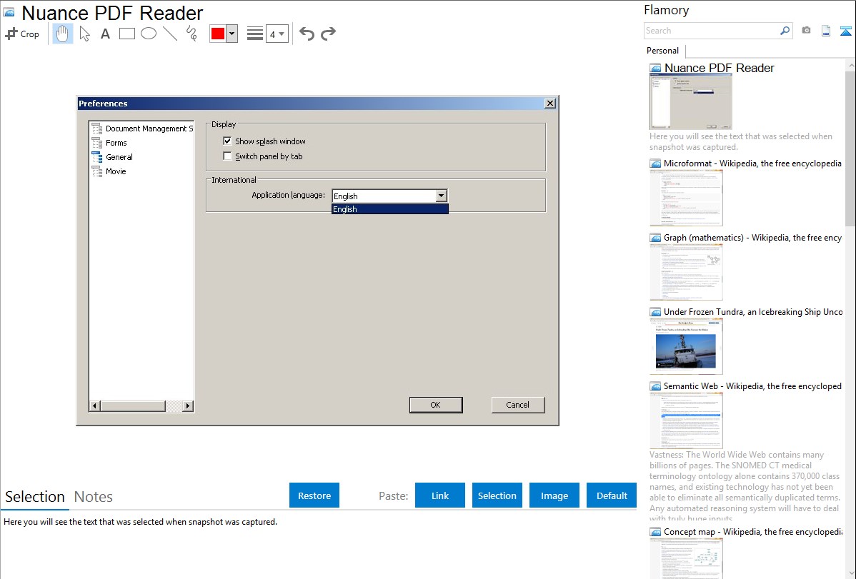Image resolution: width=856 pixels, height=579 pixels.
Task: Select Movie in the preferences tree
Action: click(109, 171)
